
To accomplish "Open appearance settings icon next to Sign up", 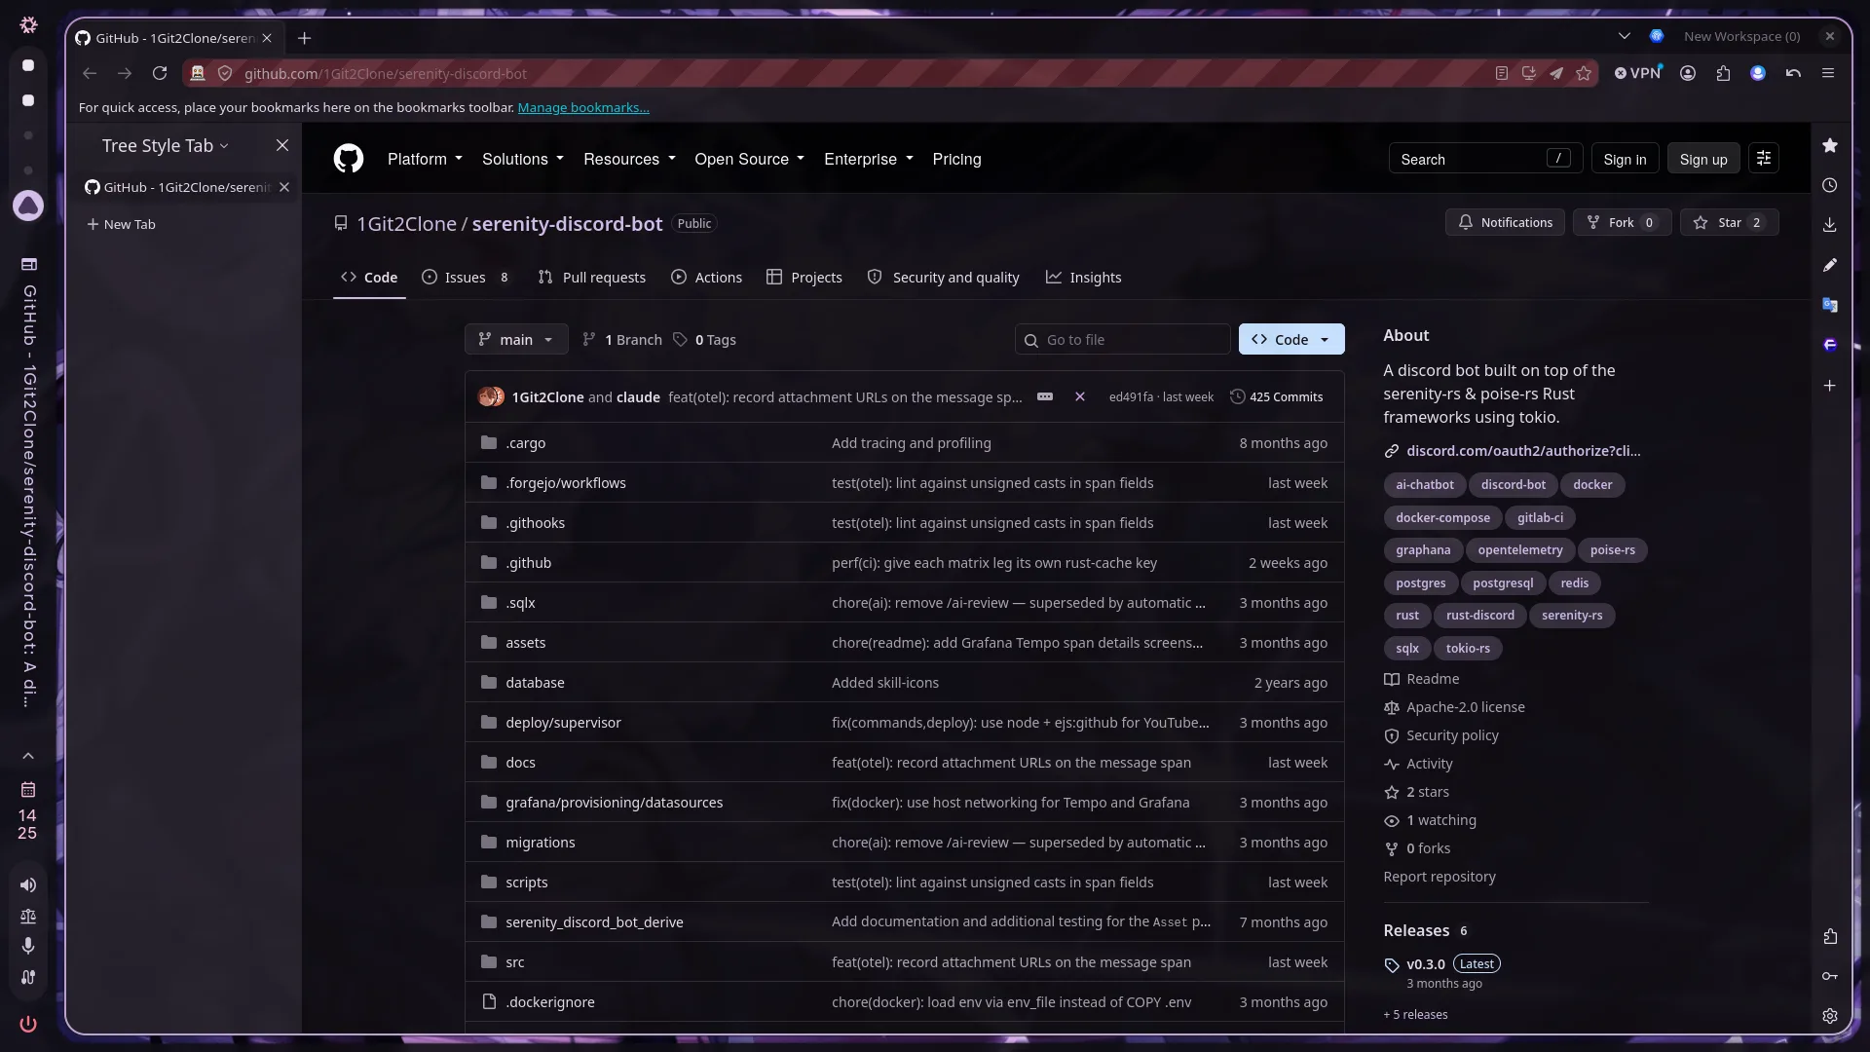I will click(x=1764, y=158).
